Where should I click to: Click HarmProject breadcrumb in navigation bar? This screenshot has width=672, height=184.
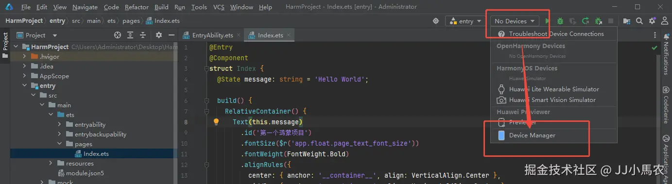pyautogui.click(x=24, y=21)
